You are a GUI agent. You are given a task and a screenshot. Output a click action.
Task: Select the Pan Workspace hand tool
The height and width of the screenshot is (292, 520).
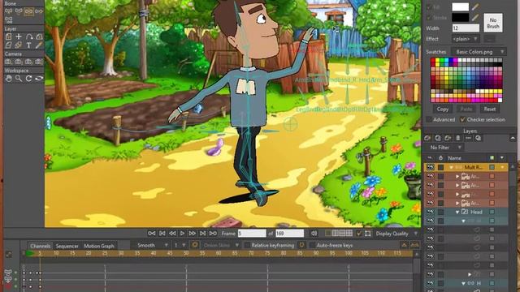pos(8,79)
